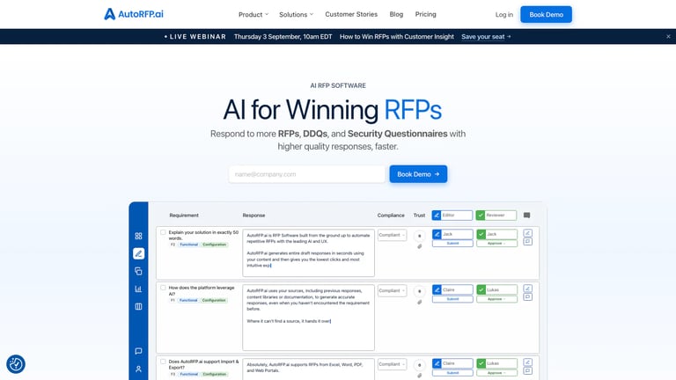Image resolution: width=676 pixels, height=380 pixels.
Task: Click Book Demo in the header
Action: [x=546, y=14]
